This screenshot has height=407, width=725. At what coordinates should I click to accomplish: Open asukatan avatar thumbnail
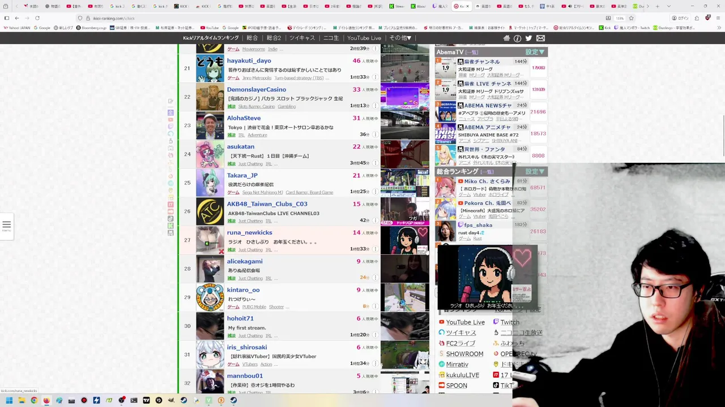[x=210, y=154]
